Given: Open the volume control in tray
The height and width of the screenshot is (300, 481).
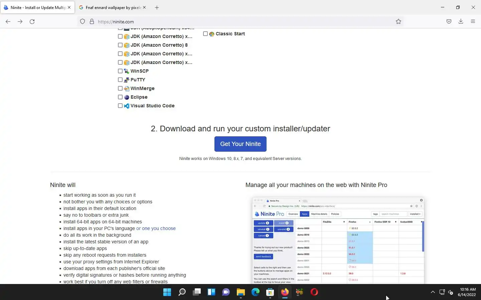Looking at the screenshot, I should (451, 292).
